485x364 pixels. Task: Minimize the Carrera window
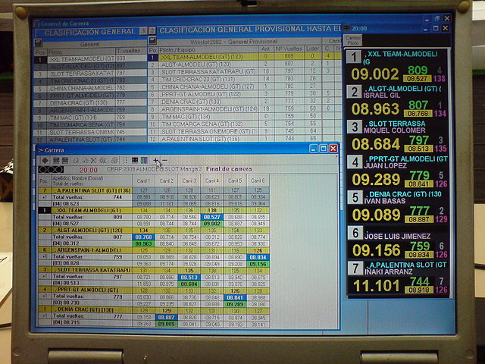[x=313, y=149]
